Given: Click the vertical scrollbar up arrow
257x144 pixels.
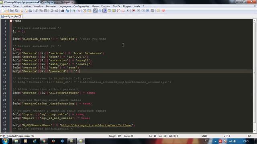Looking at the screenshot, I should click(x=255, y=21).
